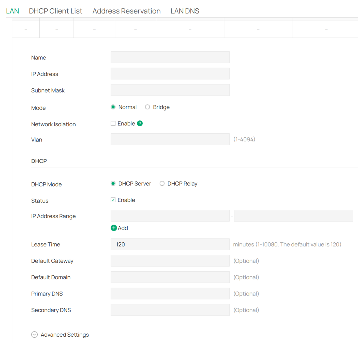Select the LAN DNS tab
Screen dimensions: 358x343
pyautogui.click(x=185, y=11)
